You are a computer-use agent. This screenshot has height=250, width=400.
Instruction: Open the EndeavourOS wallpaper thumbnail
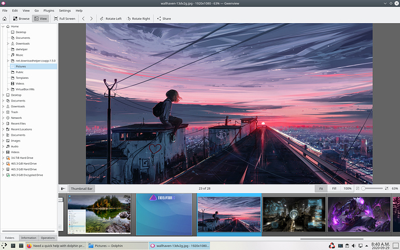[x=164, y=214]
